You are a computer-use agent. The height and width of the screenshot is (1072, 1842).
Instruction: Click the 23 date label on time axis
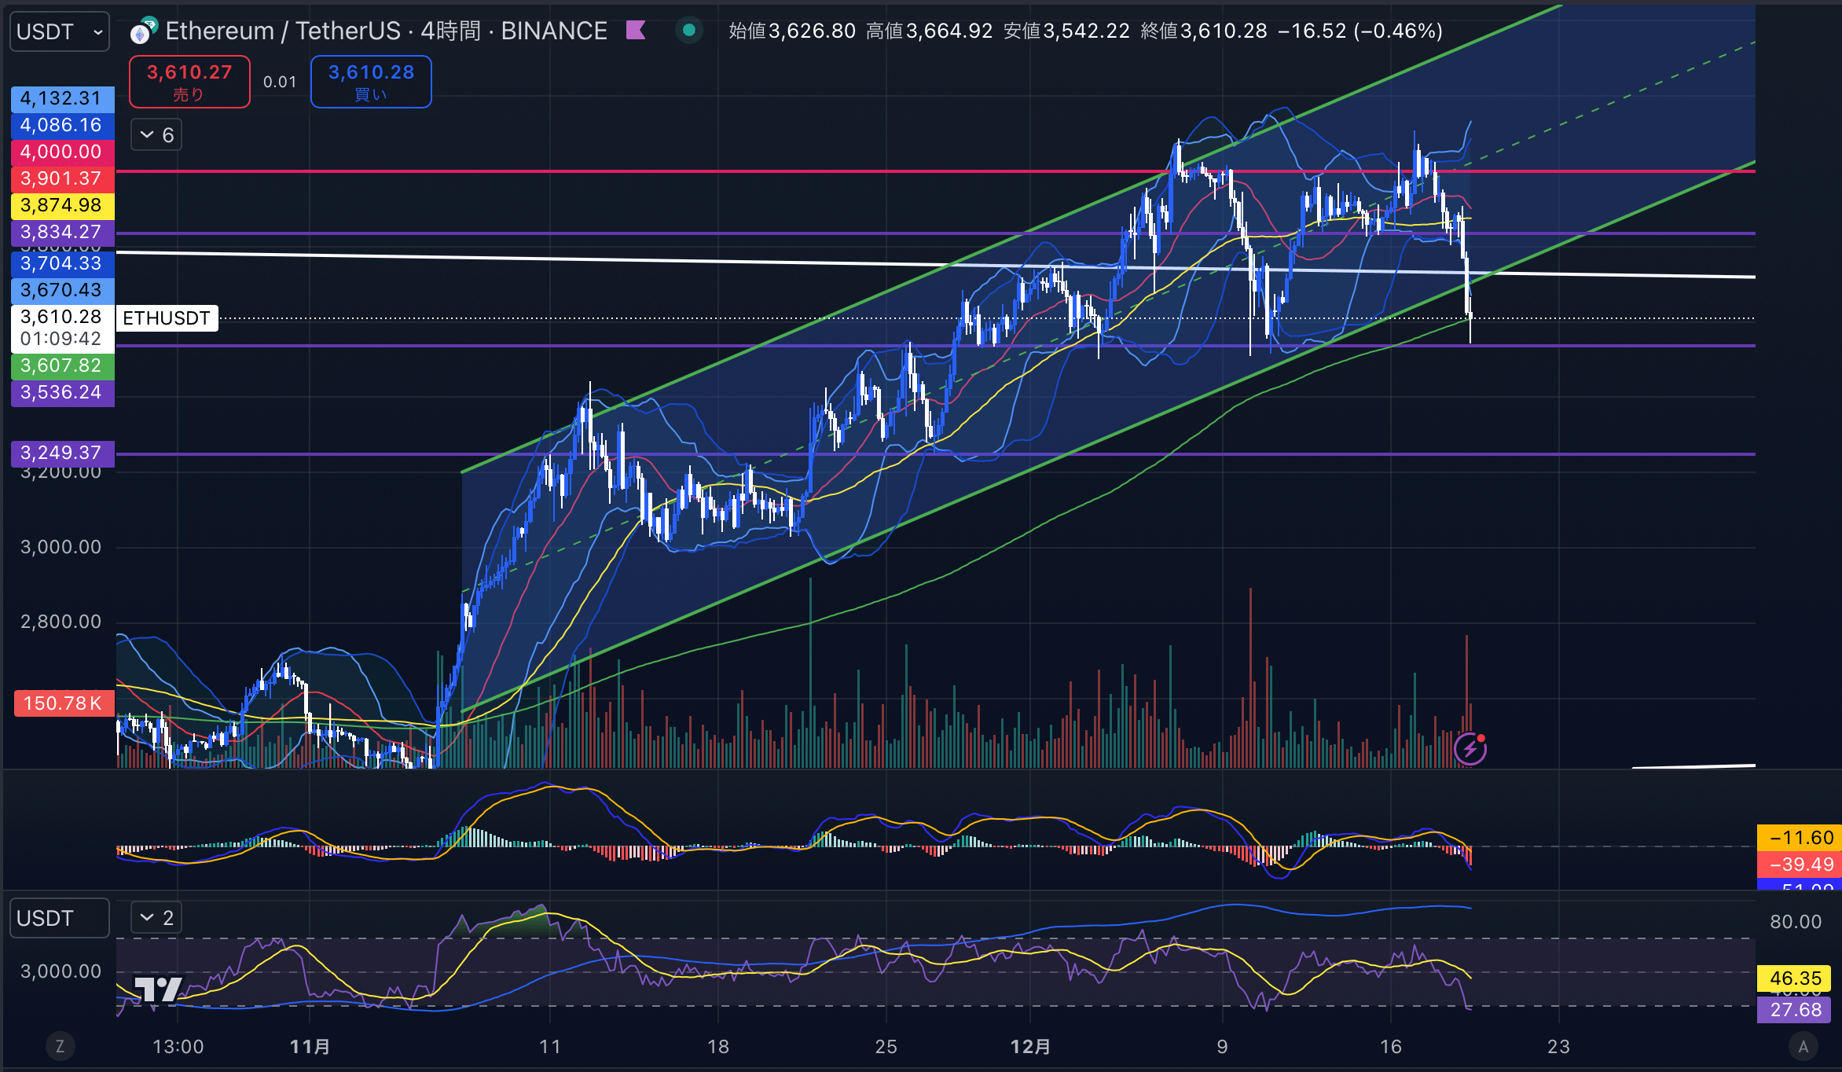1558,1047
